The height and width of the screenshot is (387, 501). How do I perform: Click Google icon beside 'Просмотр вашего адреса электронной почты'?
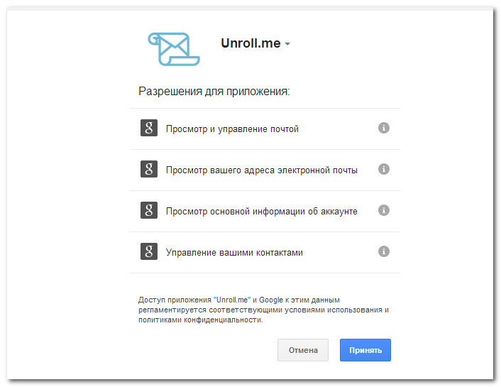click(149, 169)
